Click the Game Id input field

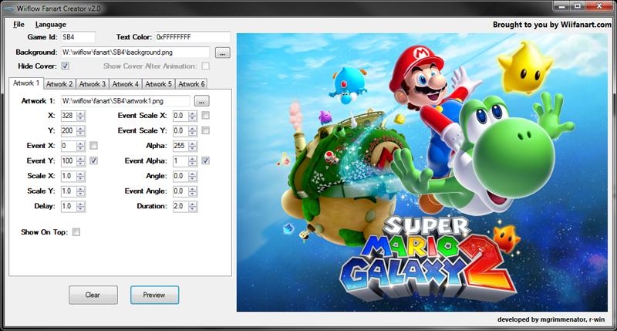tap(78, 37)
